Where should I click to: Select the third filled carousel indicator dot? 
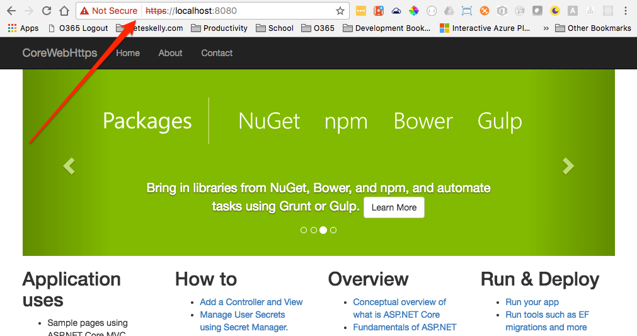click(x=323, y=230)
